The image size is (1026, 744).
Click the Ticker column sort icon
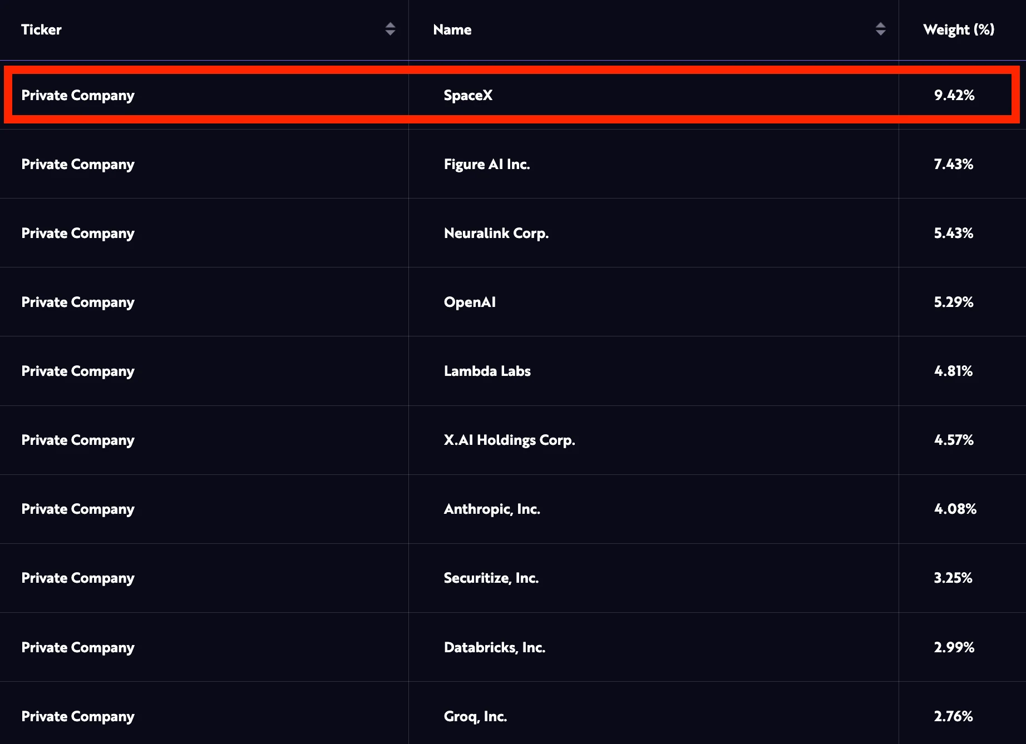pyautogui.click(x=390, y=29)
